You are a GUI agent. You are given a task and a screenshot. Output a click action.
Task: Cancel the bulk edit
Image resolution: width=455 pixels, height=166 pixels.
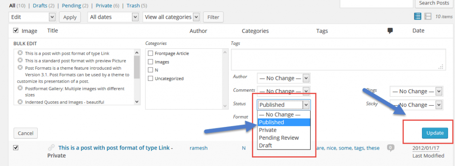point(25,133)
